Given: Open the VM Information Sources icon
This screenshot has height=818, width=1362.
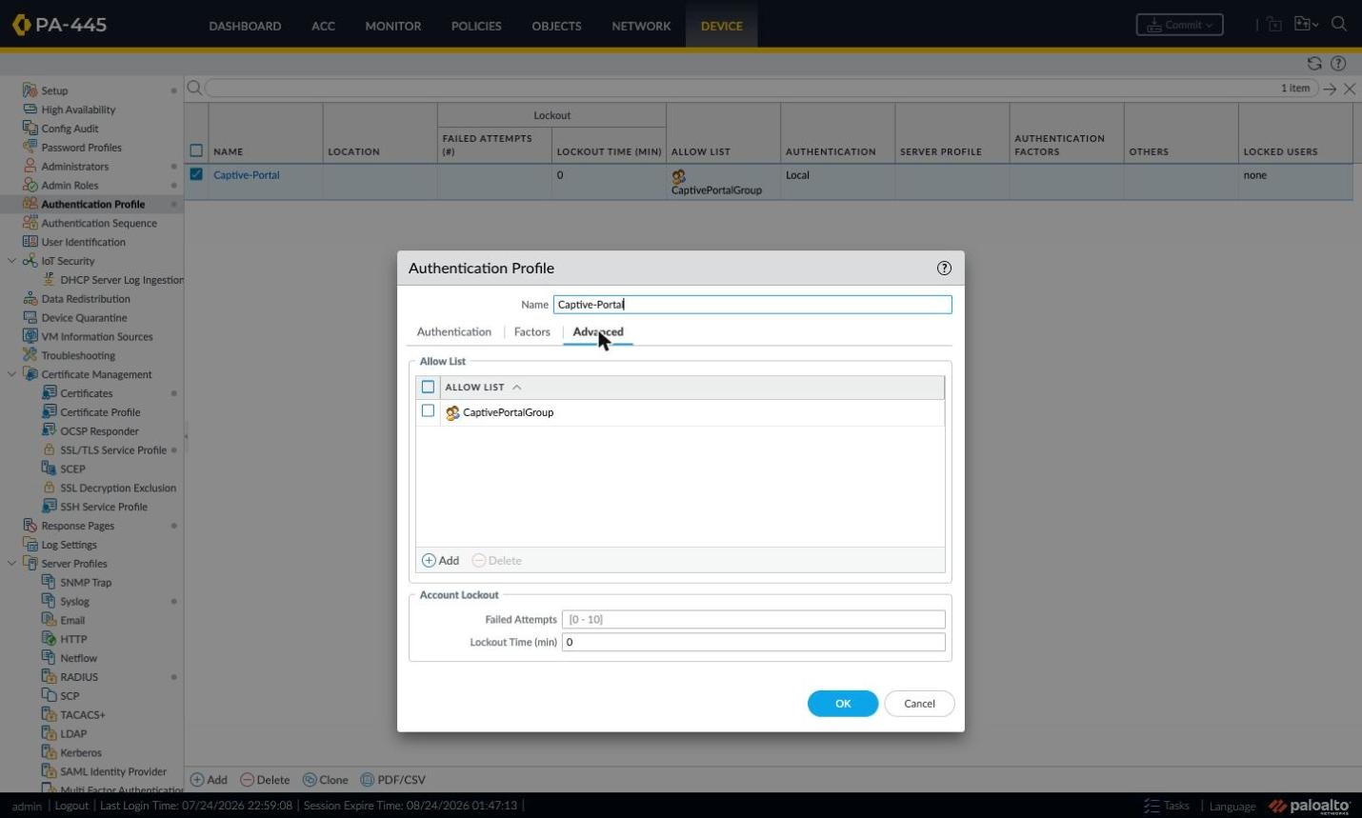Looking at the screenshot, I should coord(30,336).
